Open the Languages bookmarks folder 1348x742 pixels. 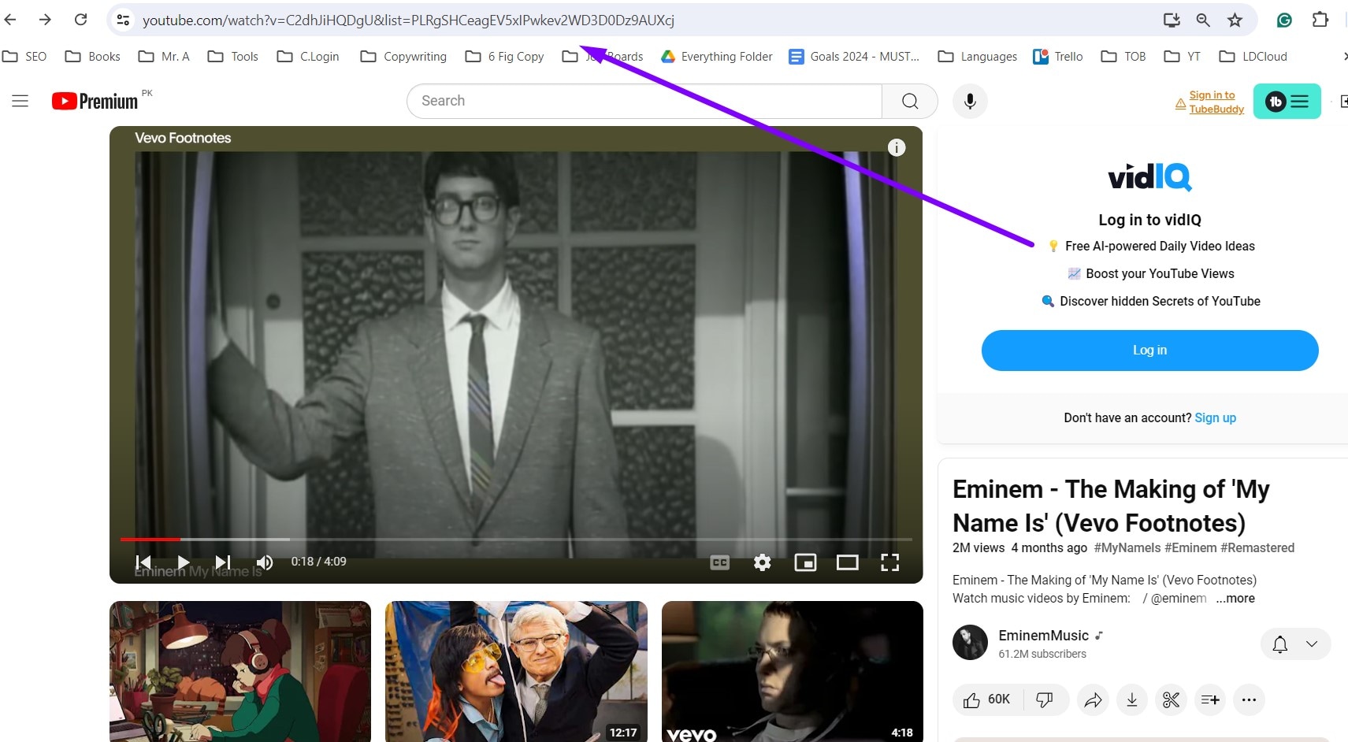click(x=978, y=57)
